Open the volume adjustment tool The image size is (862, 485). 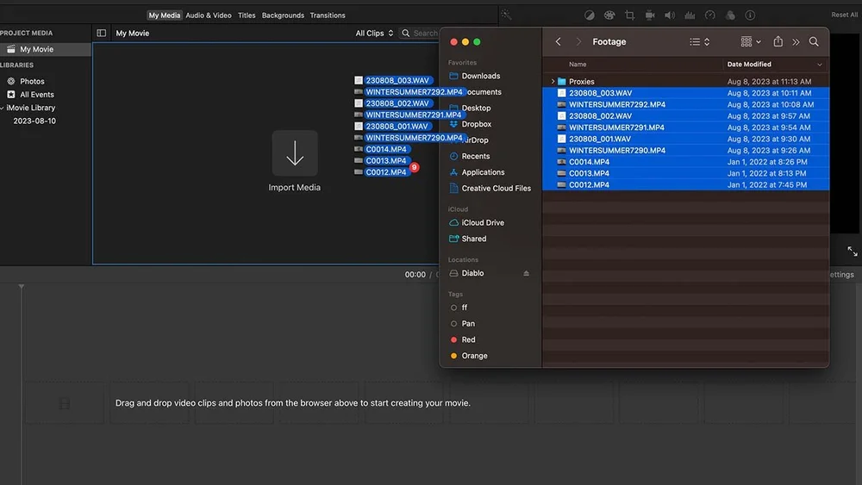pyautogui.click(x=670, y=16)
